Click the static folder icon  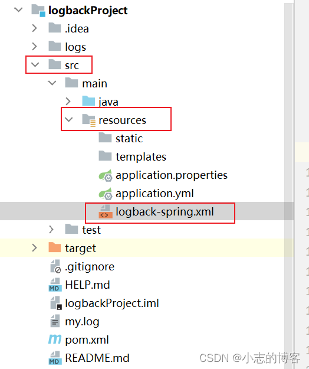click(105, 138)
